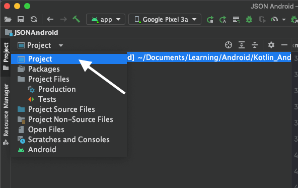Click JSONAndroid in the navigation bar
Image resolution: width=298 pixels, height=188 pixels.
pyautogui.click(x=32, y=33)
